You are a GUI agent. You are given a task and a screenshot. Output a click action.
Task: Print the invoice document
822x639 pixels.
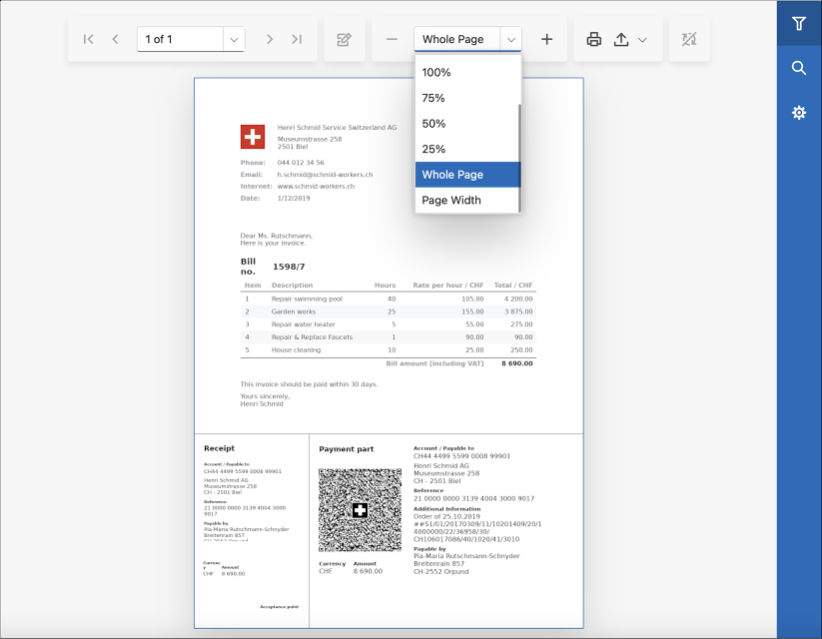point(593,39)
